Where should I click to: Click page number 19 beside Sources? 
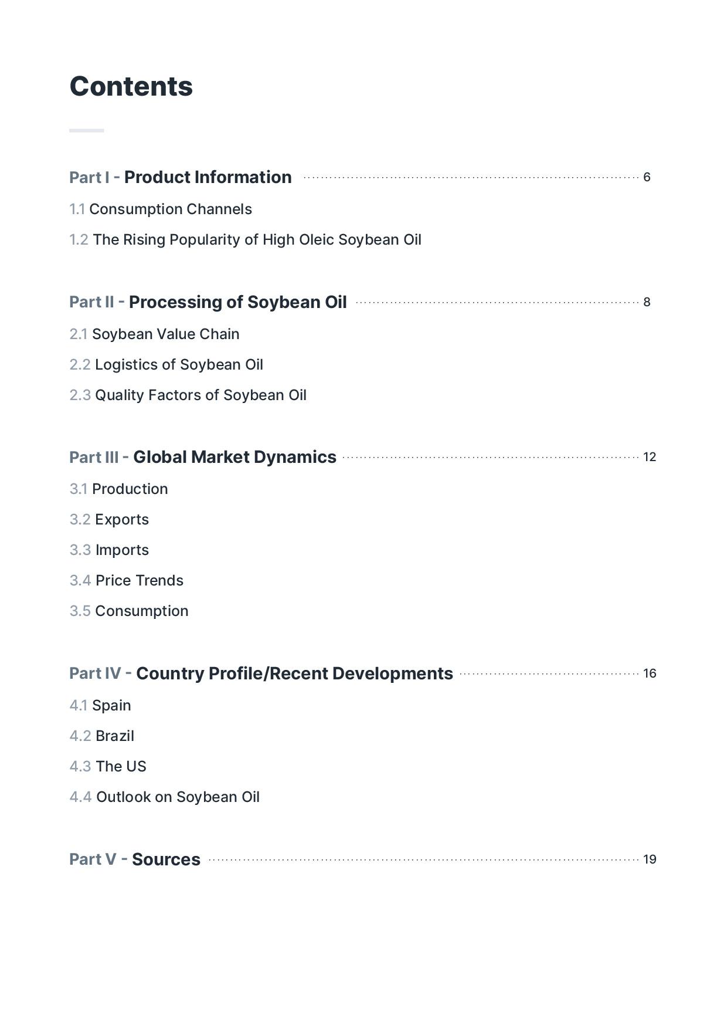click(650, 859)
